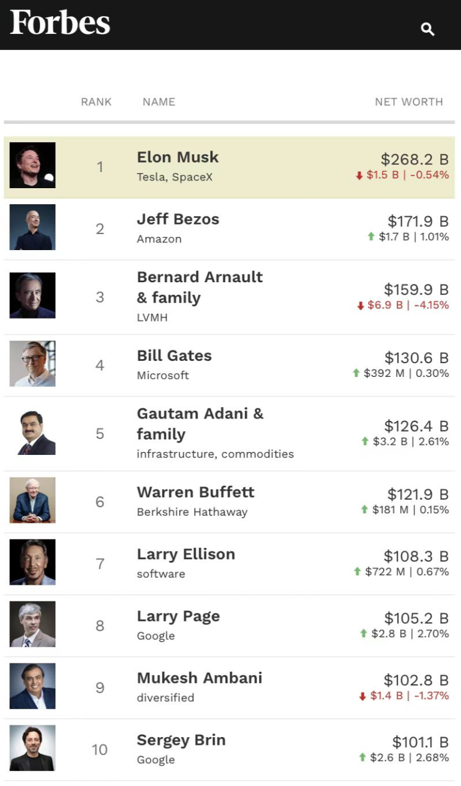Open Bernard Arnault's thumbnail image
Image resolution: width=461 pixels, height=786 pixels.
click(x=33, y=296)
